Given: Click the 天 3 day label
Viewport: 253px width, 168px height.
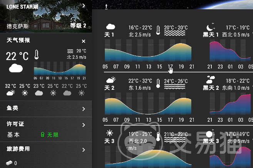Looking at the screenshot, I should click(x=109, y=141).
